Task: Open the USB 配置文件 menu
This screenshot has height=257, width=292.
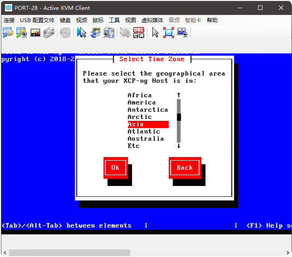Action: click(x=37, y=20)
